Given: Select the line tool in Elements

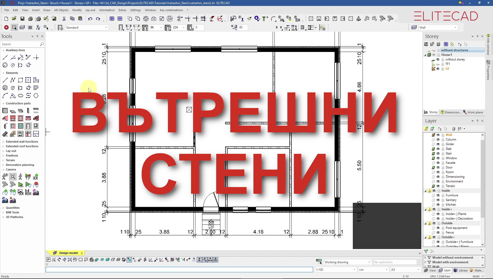Looking at the screenshot, I should point(5,80).
